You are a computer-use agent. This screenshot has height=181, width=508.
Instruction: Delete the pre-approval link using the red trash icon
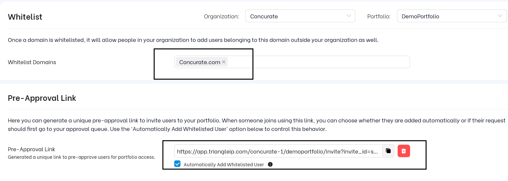[x=404, y=151]
